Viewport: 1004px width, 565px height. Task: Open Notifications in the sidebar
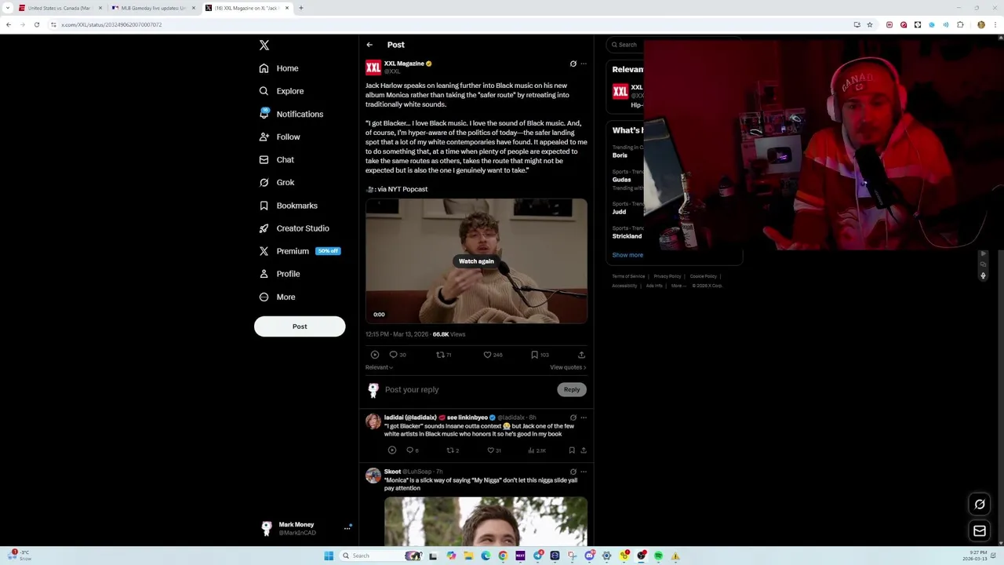291,114
